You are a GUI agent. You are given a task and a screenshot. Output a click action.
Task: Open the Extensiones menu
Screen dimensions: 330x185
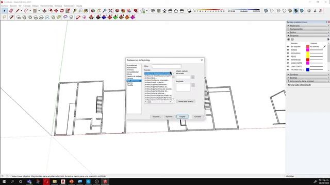click(x=69, y=6)
